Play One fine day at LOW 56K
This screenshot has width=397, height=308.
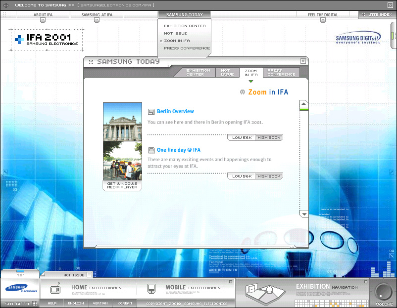242,176
